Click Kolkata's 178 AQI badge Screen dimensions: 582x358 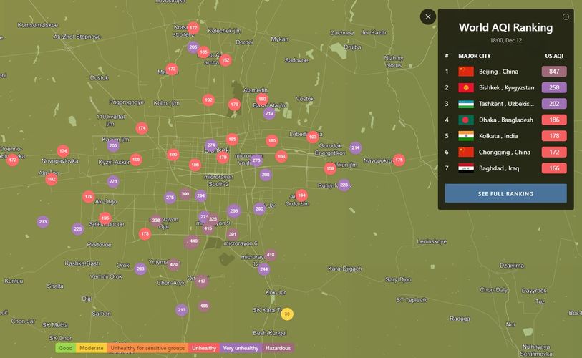[x=554, y=136]
